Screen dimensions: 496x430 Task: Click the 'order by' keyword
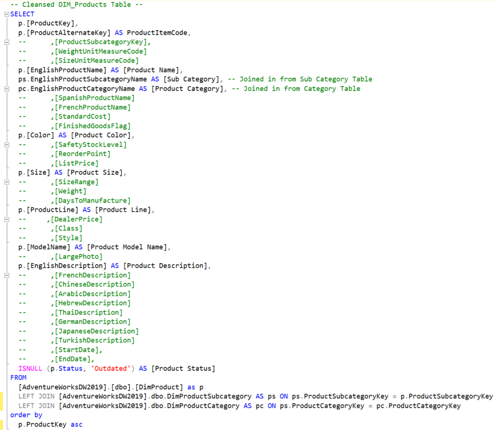(x=26, y=415)
